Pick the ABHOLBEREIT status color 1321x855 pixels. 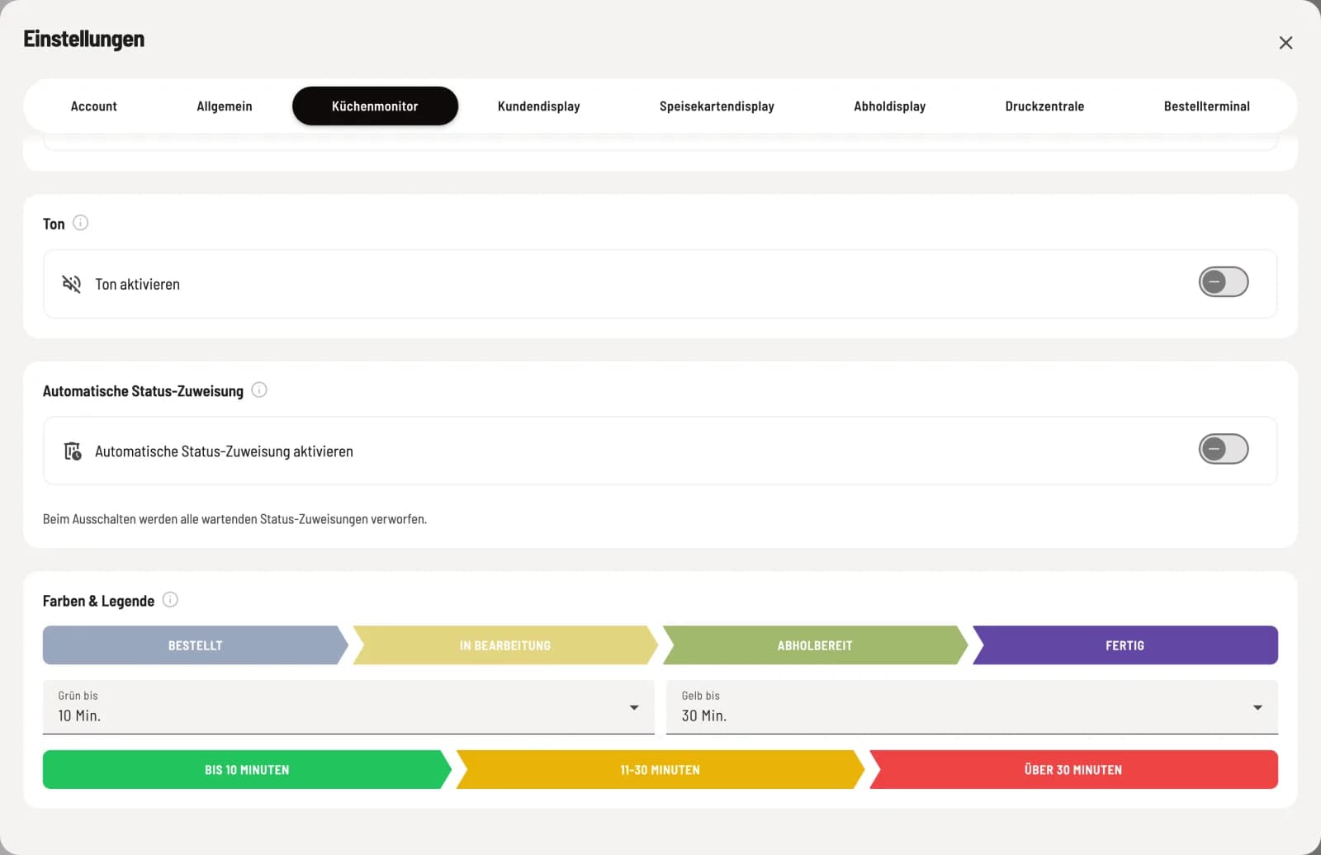(x=815, y=645)
